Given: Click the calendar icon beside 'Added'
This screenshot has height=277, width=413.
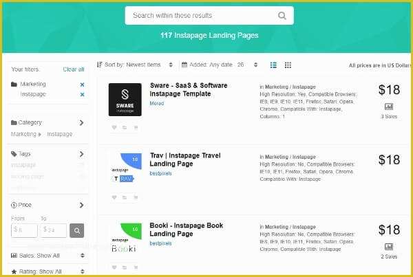Looking at the screenshot, I should pos(184,65).
